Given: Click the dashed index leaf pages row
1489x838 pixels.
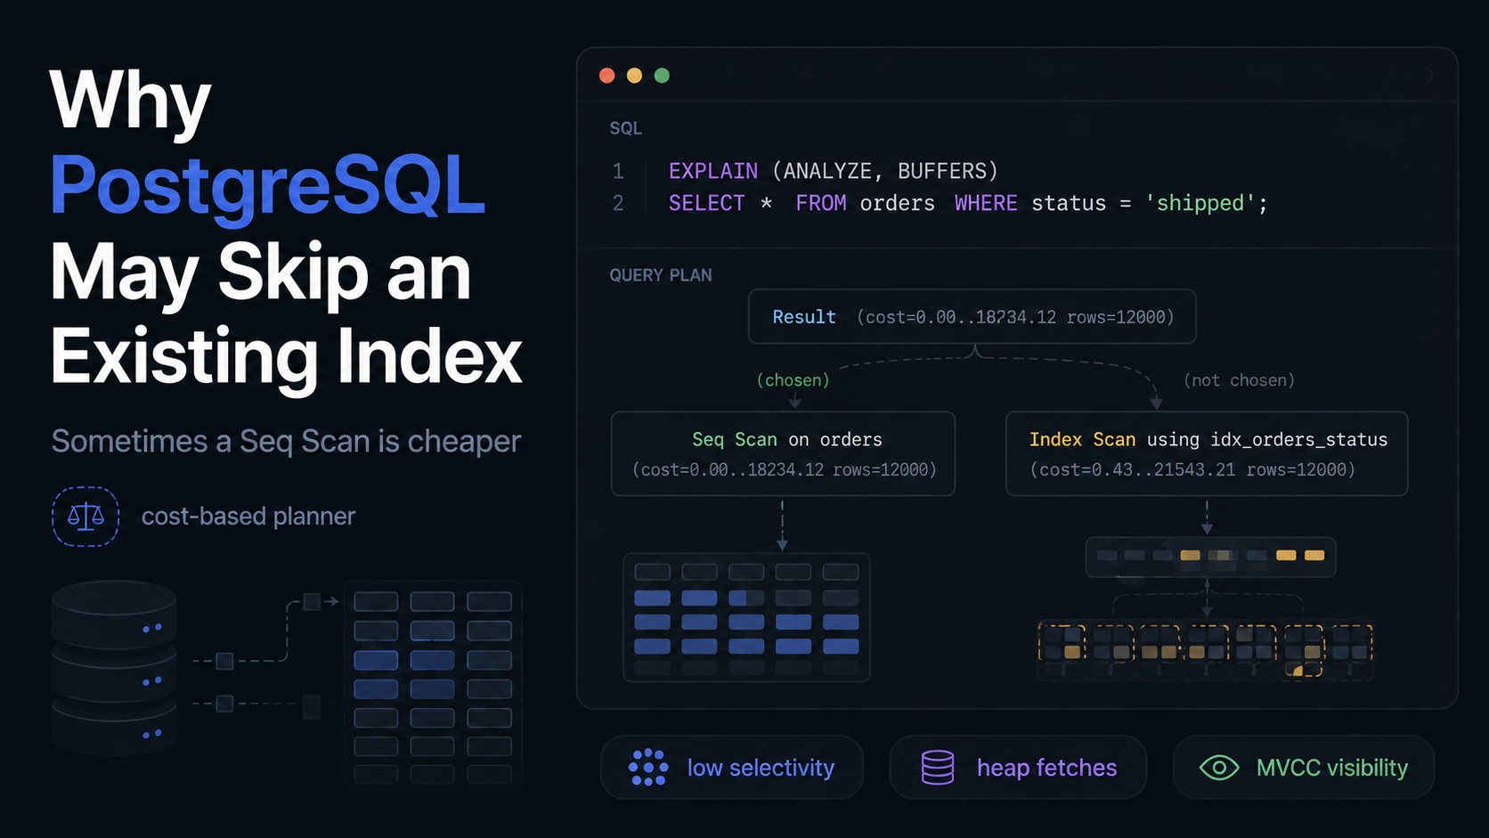Looking at the screenshot, I should coord(1206,650).
